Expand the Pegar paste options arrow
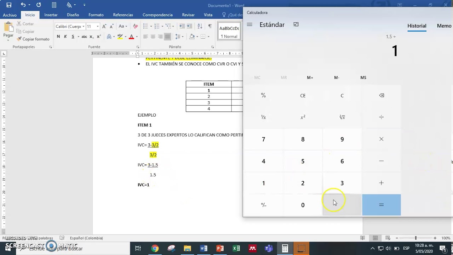Image resolution: width=453 pixels, height=255 pixels. pyautogui.click(x=8, y=40)
